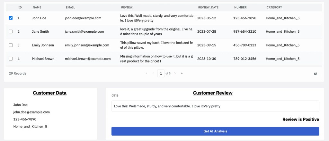Click review date 2023-07-28

tap(207, 32)
